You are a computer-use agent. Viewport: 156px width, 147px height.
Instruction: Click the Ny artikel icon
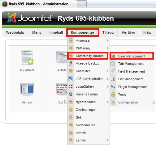[x=27, y=57]
